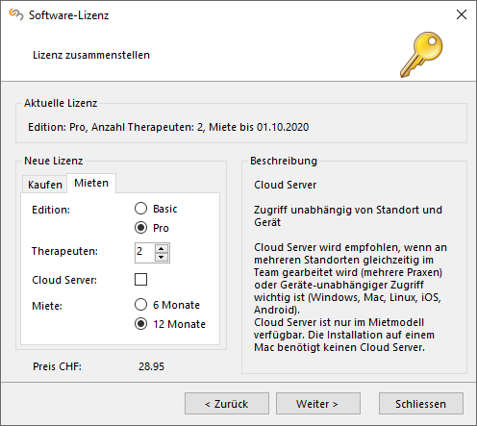Choose the 12 Monate rental option
Screen dimensions: 477x426
click(x=140, y=324)
